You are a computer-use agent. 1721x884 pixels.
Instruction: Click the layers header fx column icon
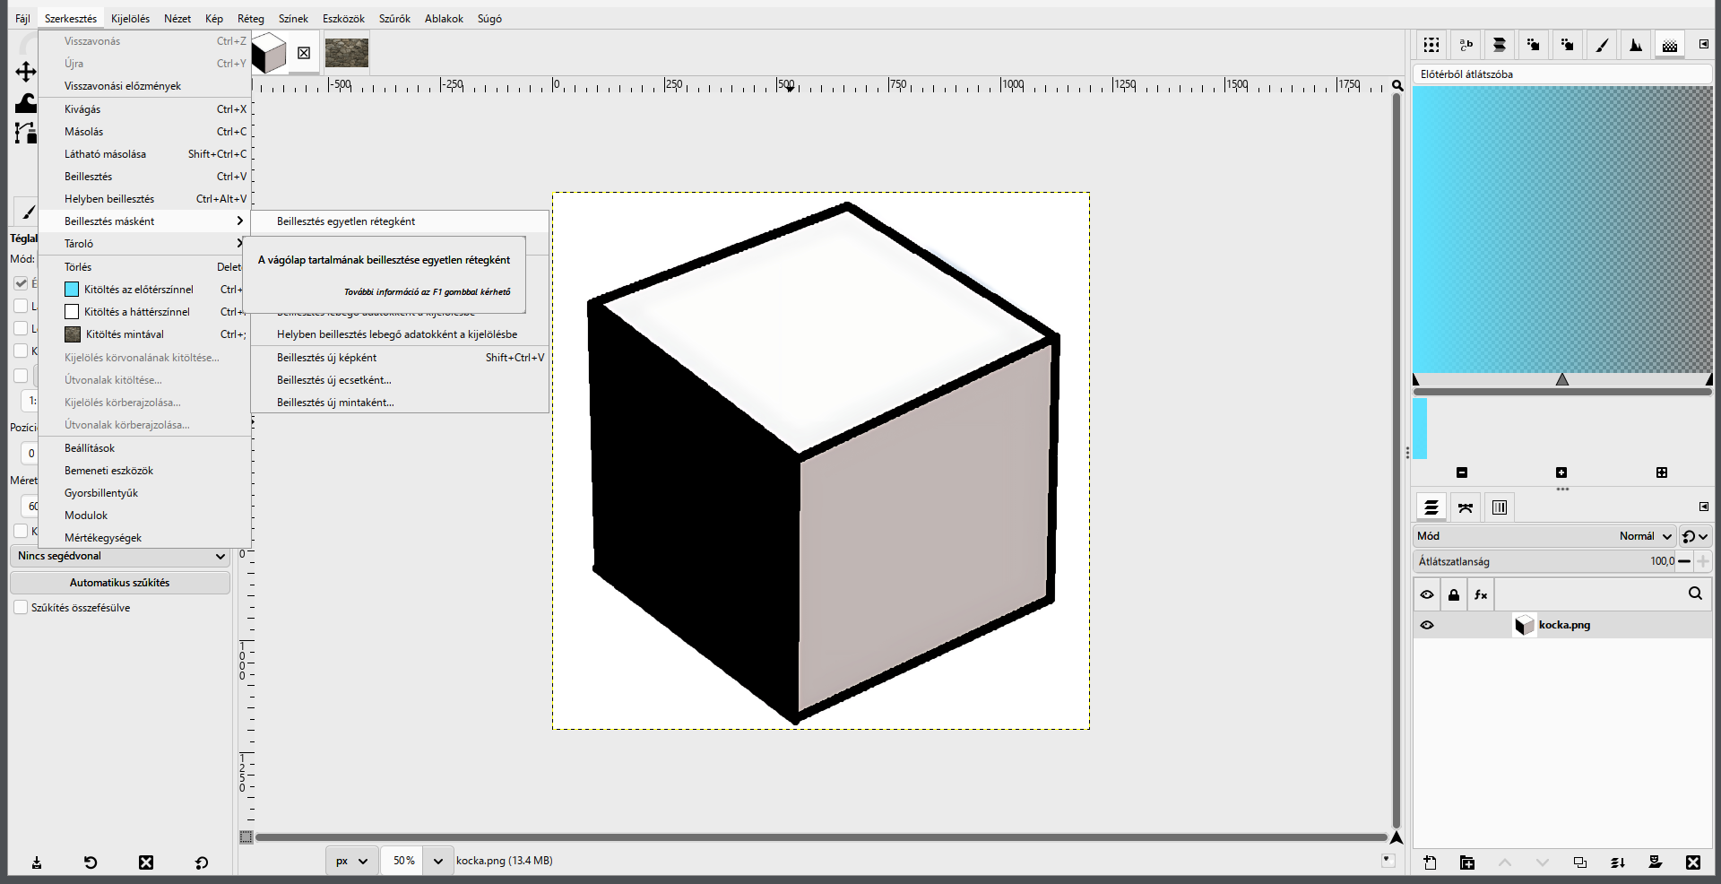[1481, 594]
